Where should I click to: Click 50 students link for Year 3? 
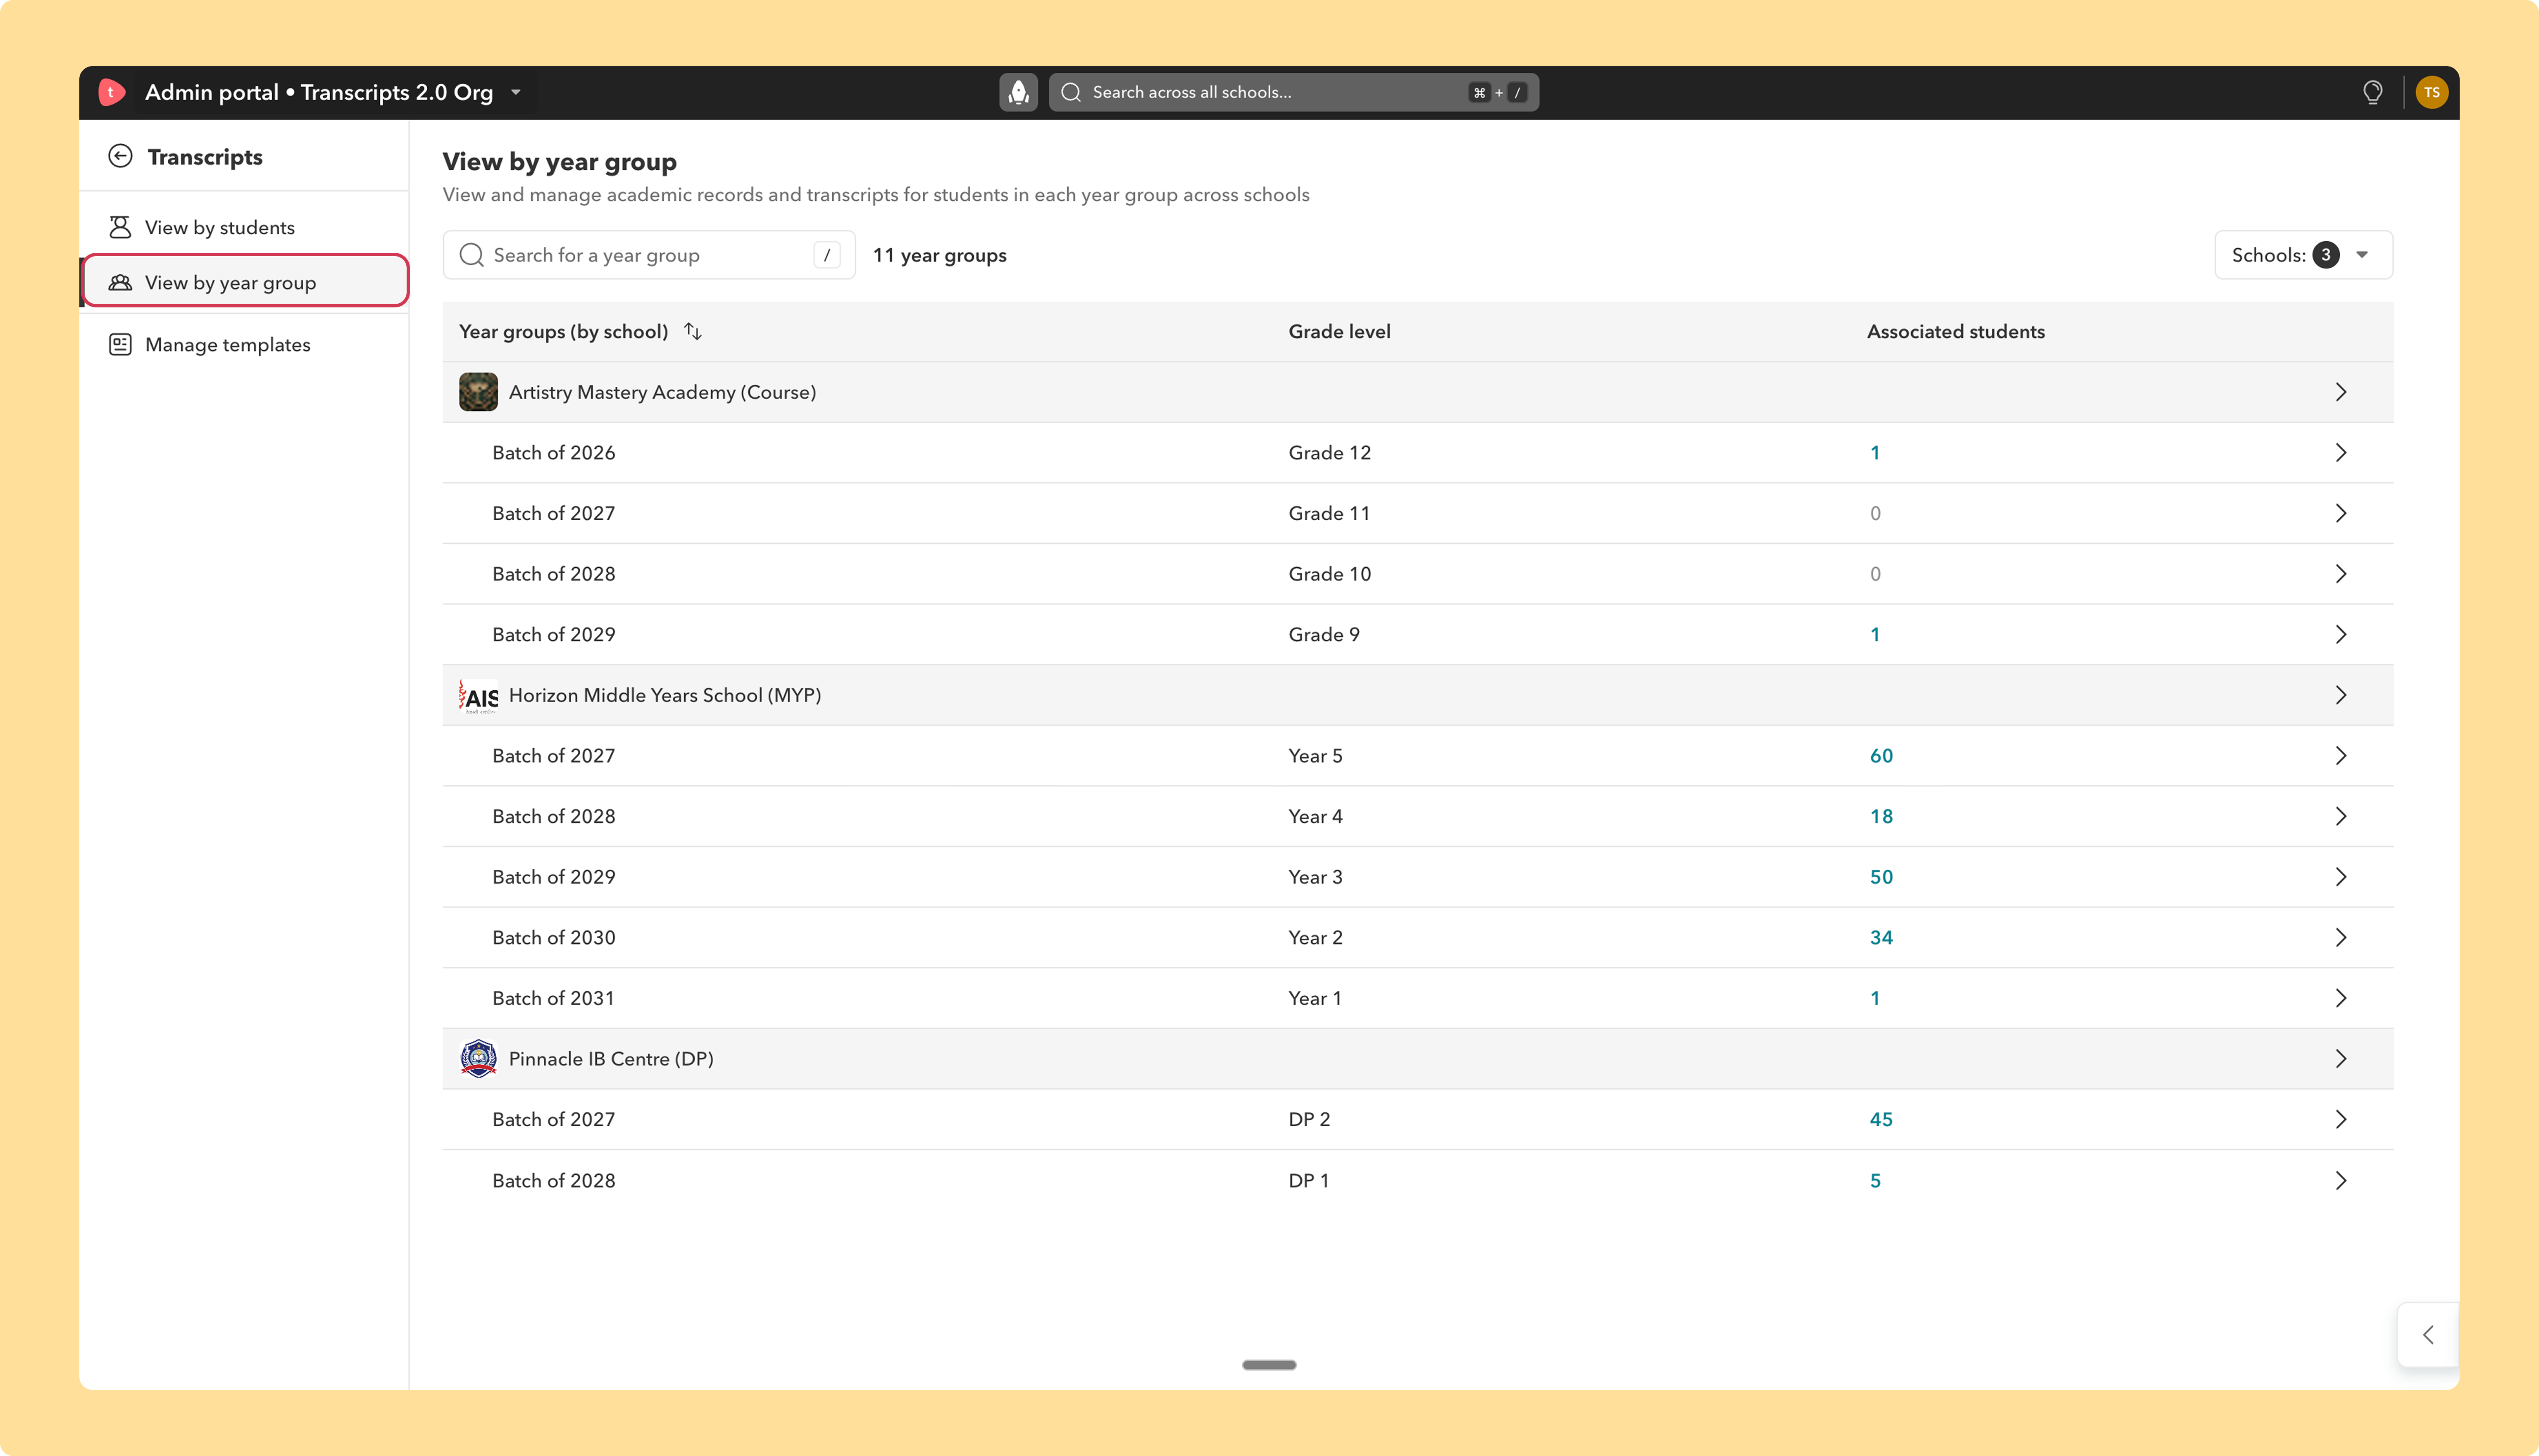[x=1881, y=877]
